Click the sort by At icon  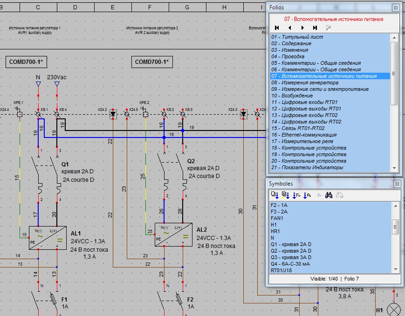pyautogui.click(x=307, y=195)
